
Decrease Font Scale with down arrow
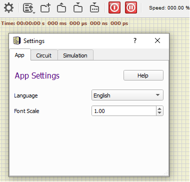click(x=159, y=113)
